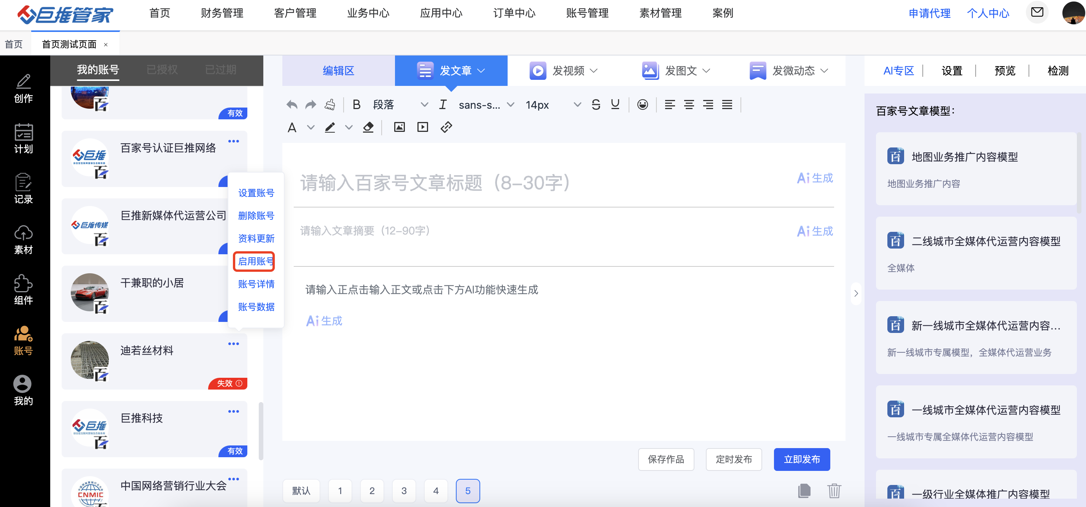Toggle bold formatting
1086x507 pixels.
(357, 105)
